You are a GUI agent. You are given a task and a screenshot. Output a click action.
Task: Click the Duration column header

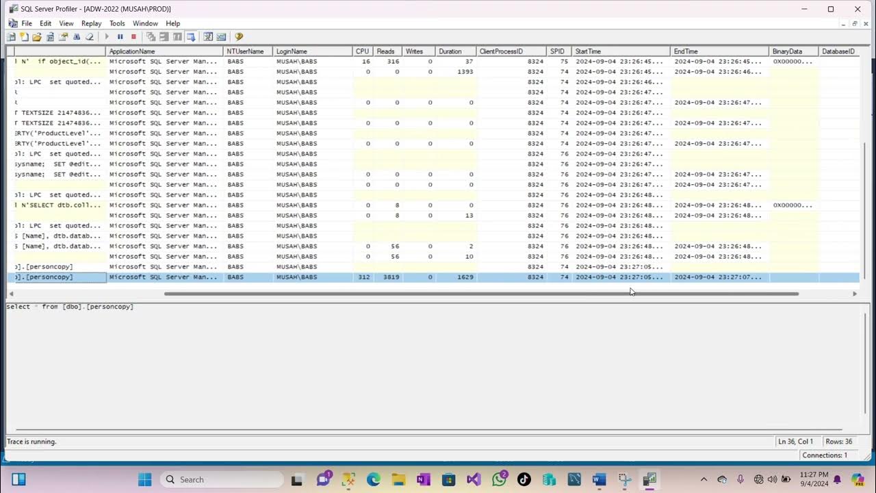click(x=456, y=51)
